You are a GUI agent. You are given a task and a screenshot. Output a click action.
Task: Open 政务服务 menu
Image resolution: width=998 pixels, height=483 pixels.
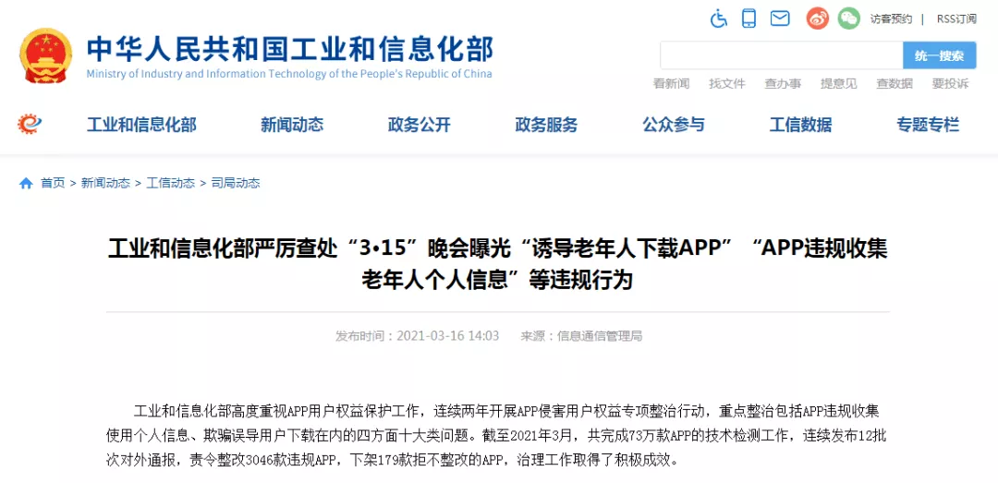546,125
